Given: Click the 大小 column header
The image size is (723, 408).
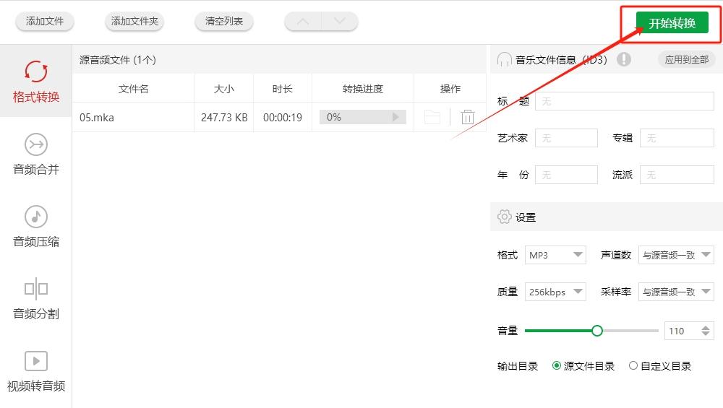Looking at the screenshot, I should click(224, 88).
